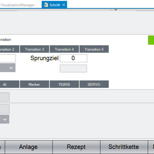This screenshot has width=154, height=154.
Task: Go to the Anlage page
Action: point(29,147)
